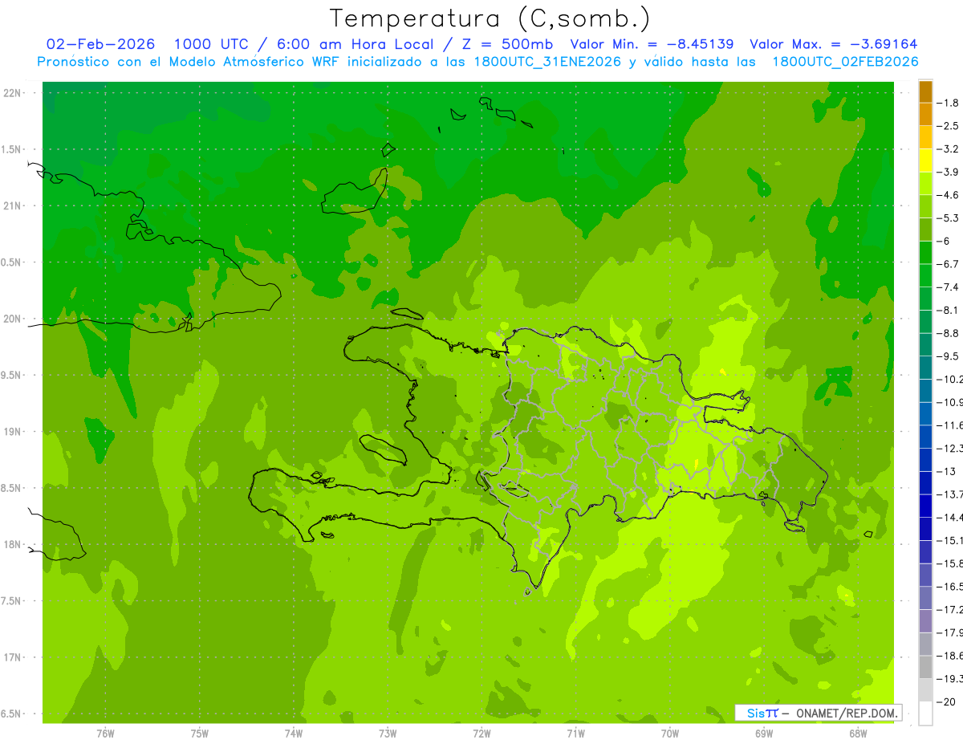
Task: Click the '-4.6' color scale label
Action: coord(948,195)
